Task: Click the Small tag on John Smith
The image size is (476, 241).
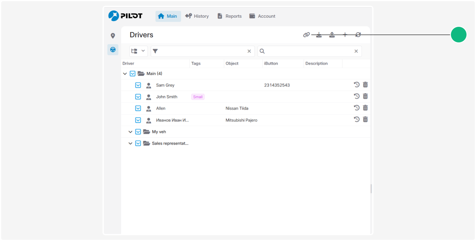Action: tap(198, 97)
